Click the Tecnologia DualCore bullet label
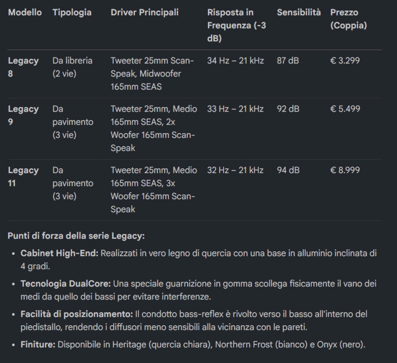Image resolution: width=397 pixels, height=363 pixels. pyautogui.click(x=66, y=283)
